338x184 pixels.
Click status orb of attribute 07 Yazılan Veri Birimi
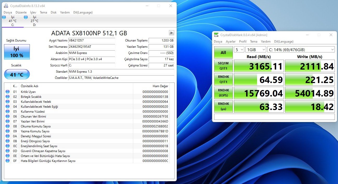pos(8,121)
